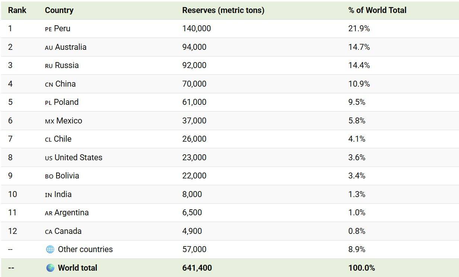Click the Argentina country name

[x=71, y=213]
